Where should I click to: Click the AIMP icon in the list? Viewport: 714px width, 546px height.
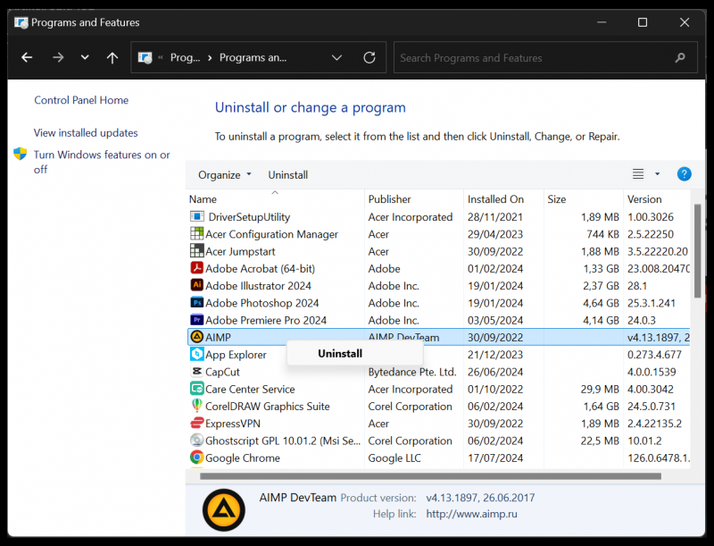tap(196, 337)
